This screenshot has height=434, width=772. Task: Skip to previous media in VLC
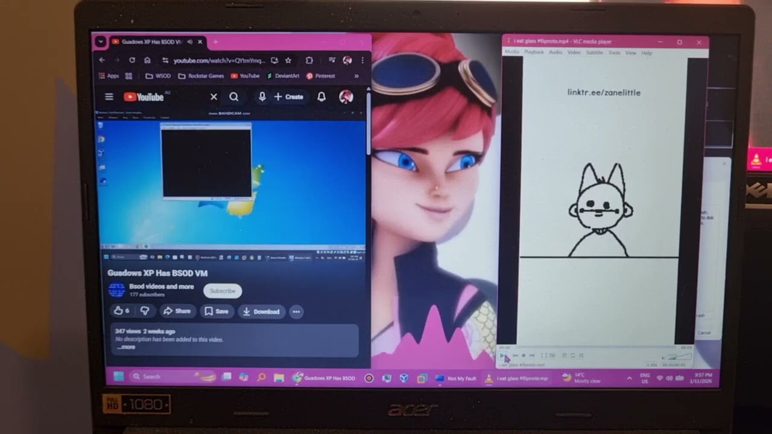[x=515, y=356]
